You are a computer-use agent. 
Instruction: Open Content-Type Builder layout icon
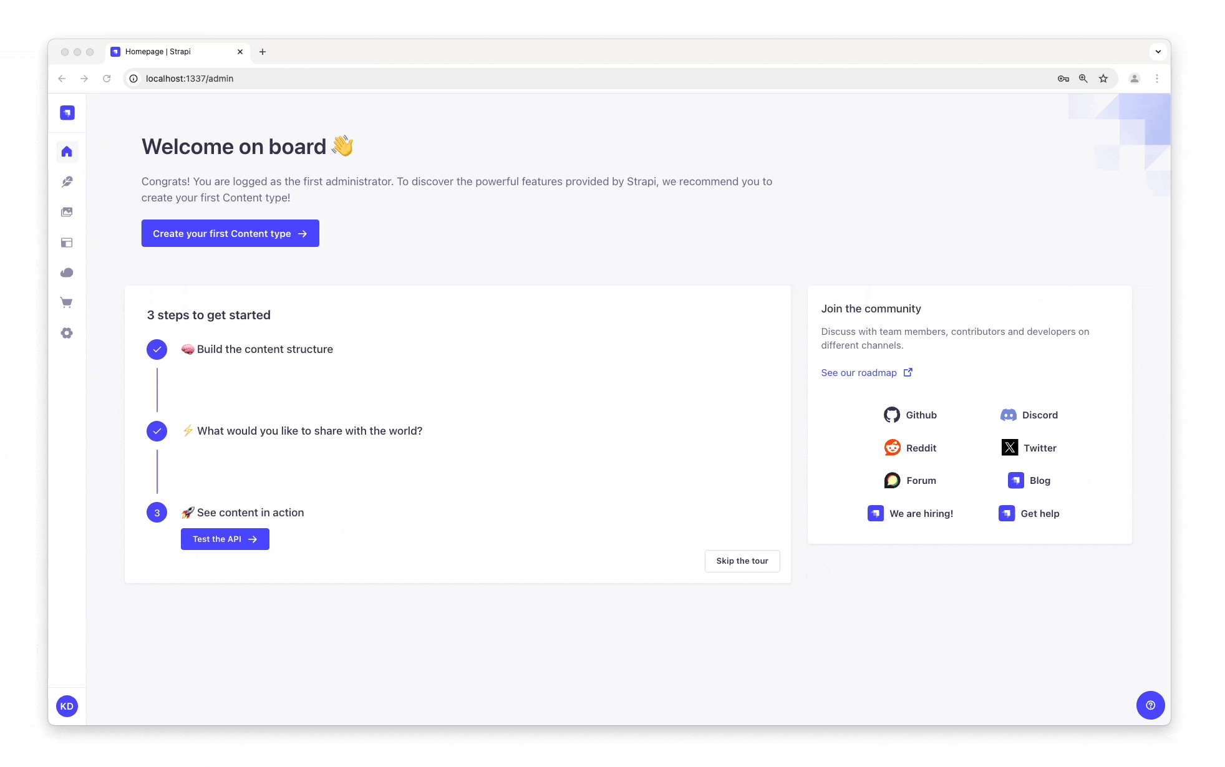coord(67,243)
